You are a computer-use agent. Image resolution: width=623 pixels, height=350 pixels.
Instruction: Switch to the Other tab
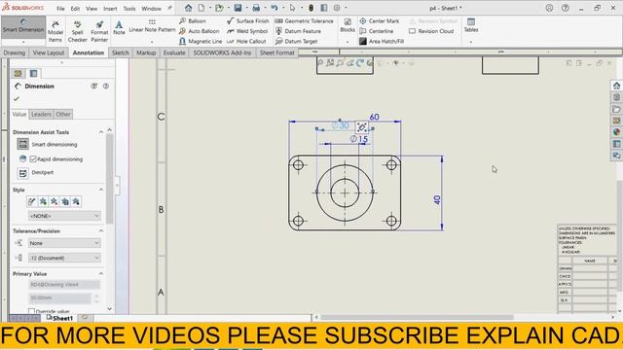62,115
